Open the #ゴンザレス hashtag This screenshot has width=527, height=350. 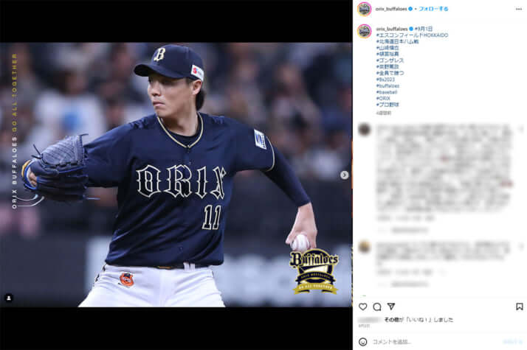pyautogui.click(x=390, y=60)
